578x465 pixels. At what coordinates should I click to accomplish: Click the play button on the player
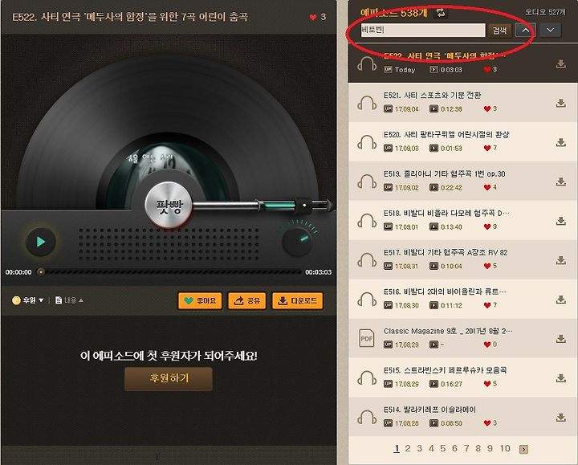click(x=41, y=242)
